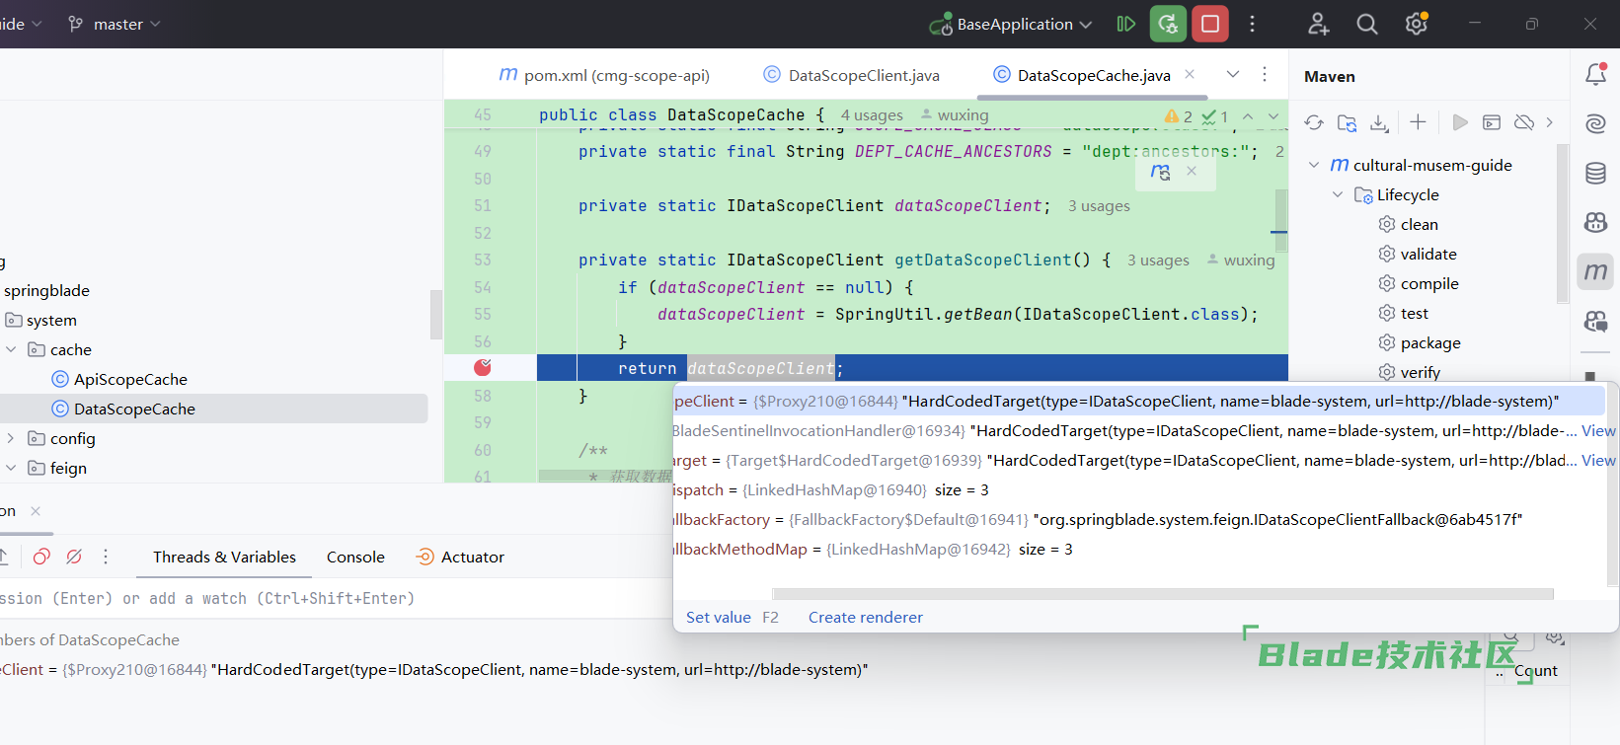Open BaseApplication run configuration dropdown
Image resolution: width=1620 pixels, height=745 pixels.
point(1011,24)
